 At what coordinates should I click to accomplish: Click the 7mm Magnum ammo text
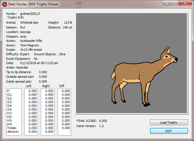click(29, 45)
